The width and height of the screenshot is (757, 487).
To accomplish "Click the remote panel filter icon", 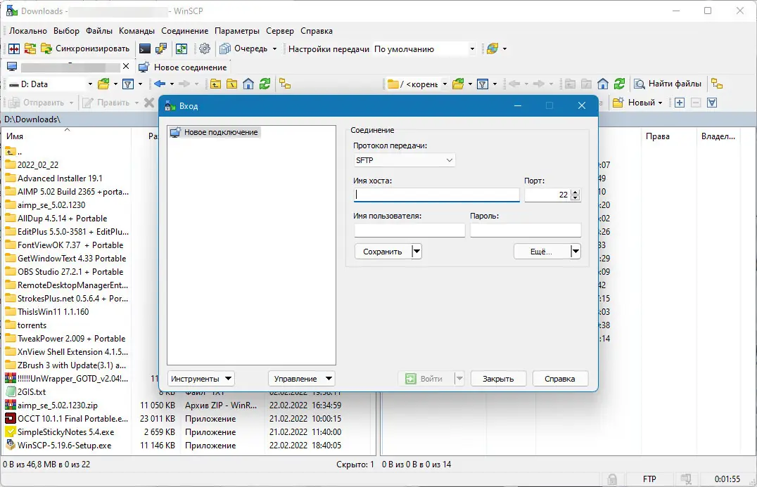I will pos(483,84).
